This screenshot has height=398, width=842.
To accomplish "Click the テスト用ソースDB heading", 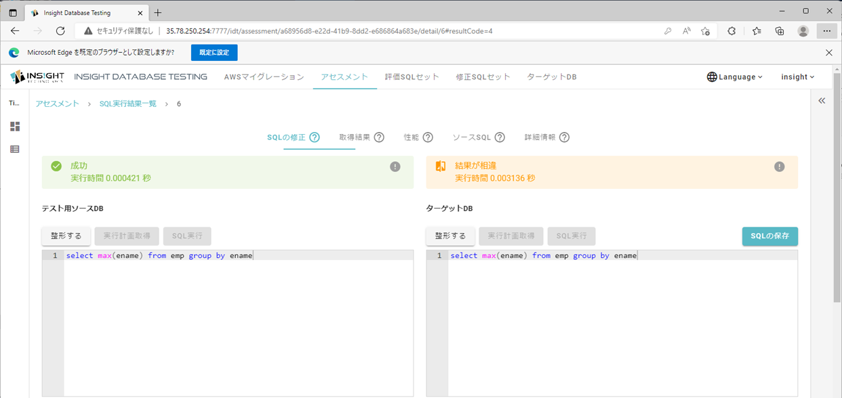I will 73,208.
